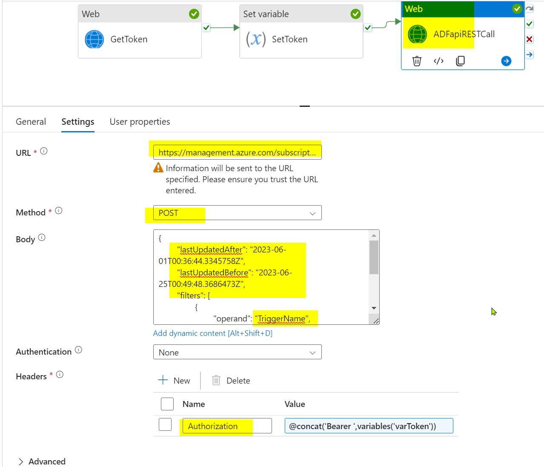Click inside the Body text area
The height and width of the screenshot is (467, 544).
coord(261,277)
